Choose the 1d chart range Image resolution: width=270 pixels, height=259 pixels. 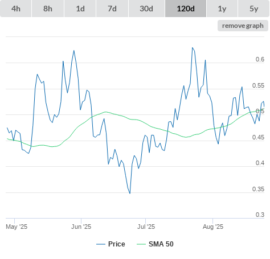point(80,9)
